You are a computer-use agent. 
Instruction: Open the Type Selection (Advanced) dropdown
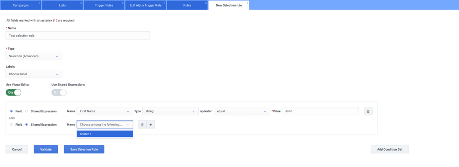tap(34, 56)
